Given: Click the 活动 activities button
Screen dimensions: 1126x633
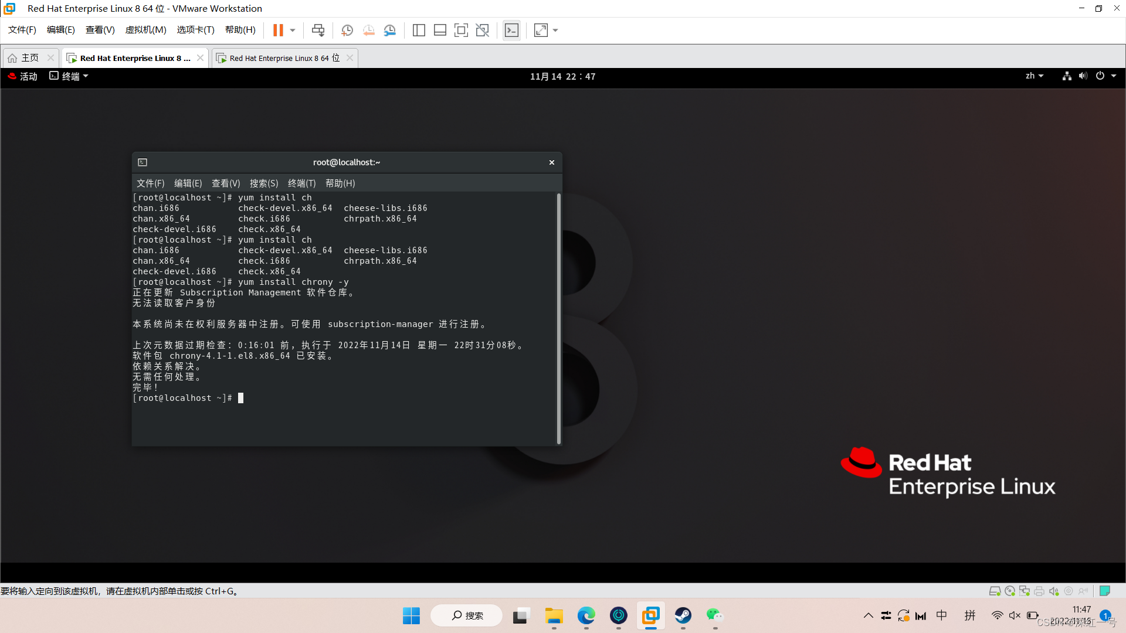Looking at the screenshot, I should pos(23,76).
